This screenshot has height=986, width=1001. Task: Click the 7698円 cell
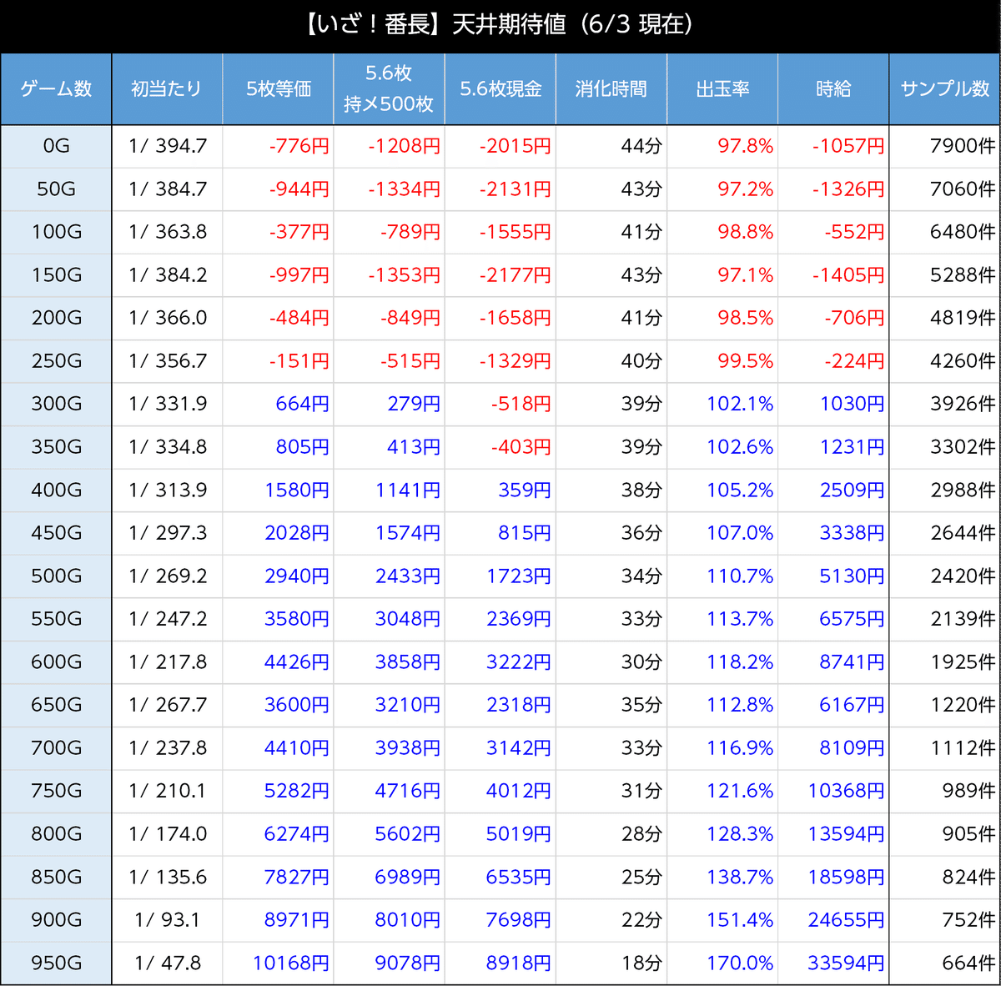(500, 920)
